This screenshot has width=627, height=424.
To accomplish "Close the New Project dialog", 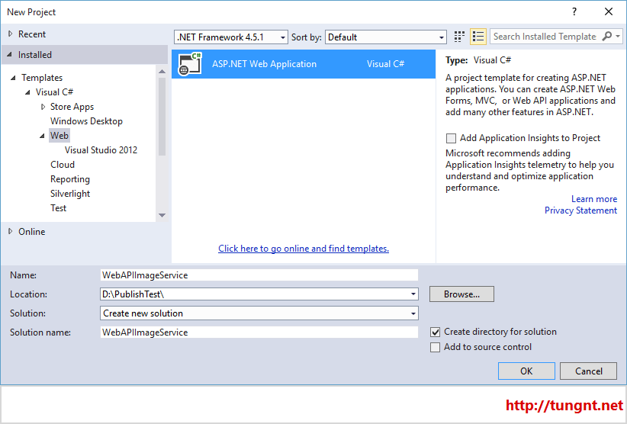I will (x=609, y=11).
